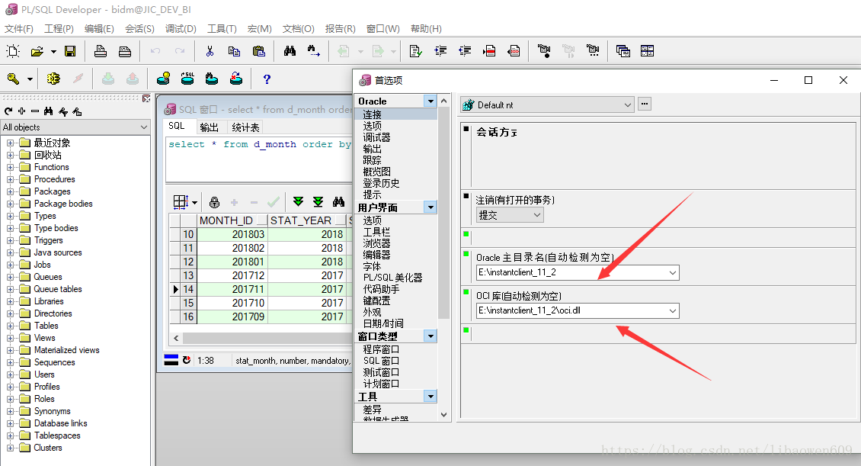Click the find binoculars icon in object browser
The image size is (861, 466).
click(48, 111)
